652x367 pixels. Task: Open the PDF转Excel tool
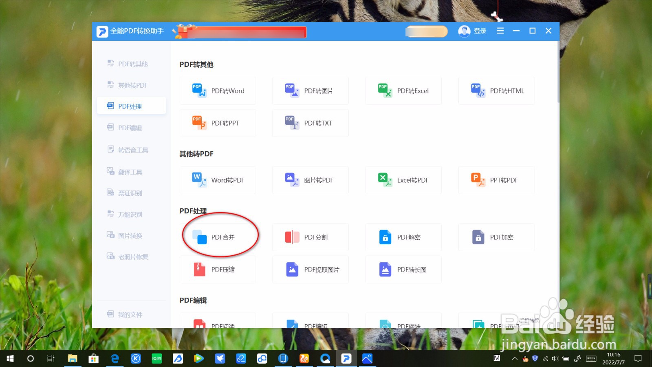(x=403, y=91)
